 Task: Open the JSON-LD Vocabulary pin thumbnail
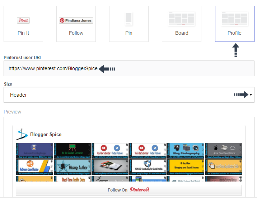[x=148, y=167]
